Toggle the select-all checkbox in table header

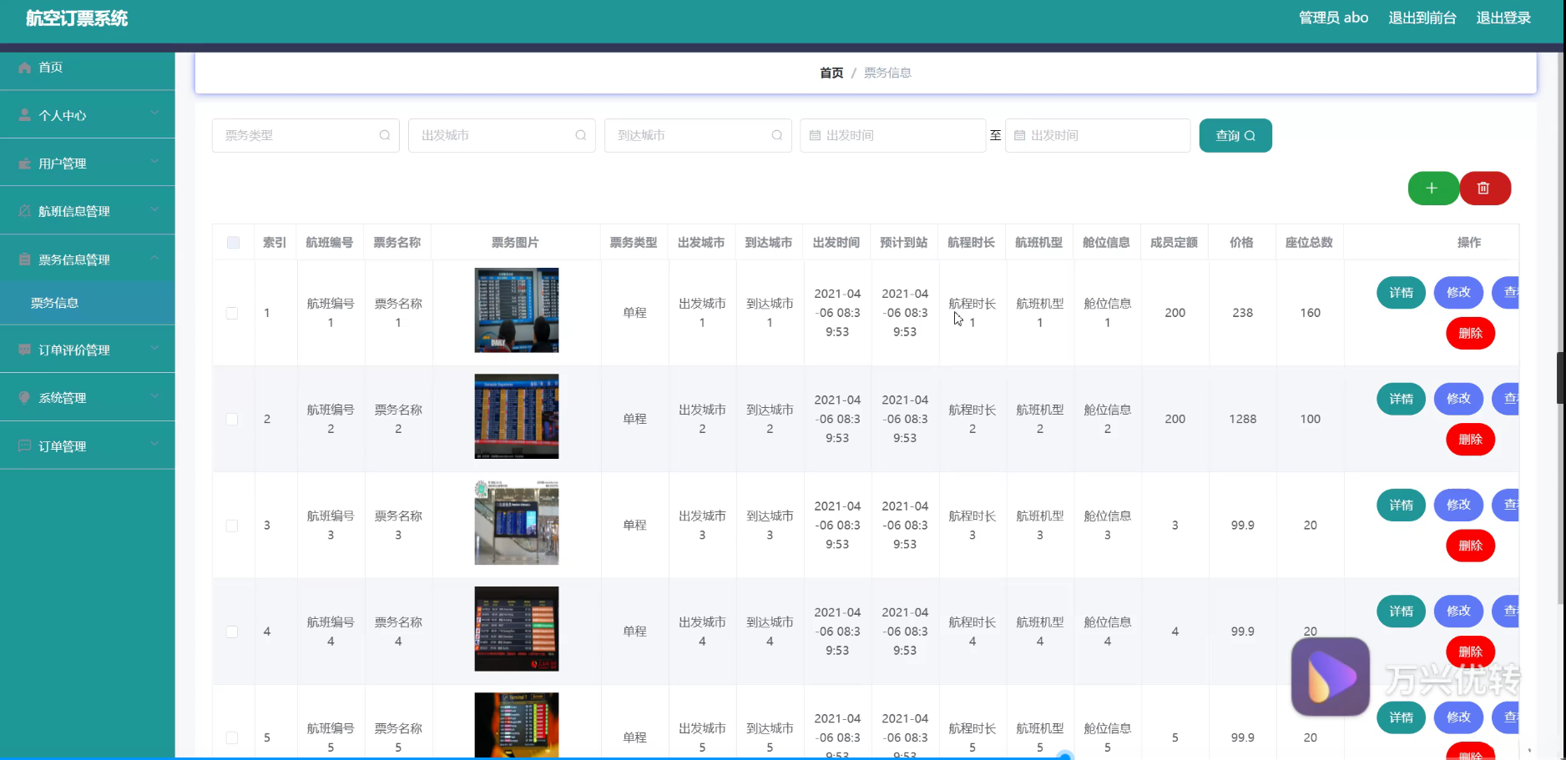[x=233, y=243]
